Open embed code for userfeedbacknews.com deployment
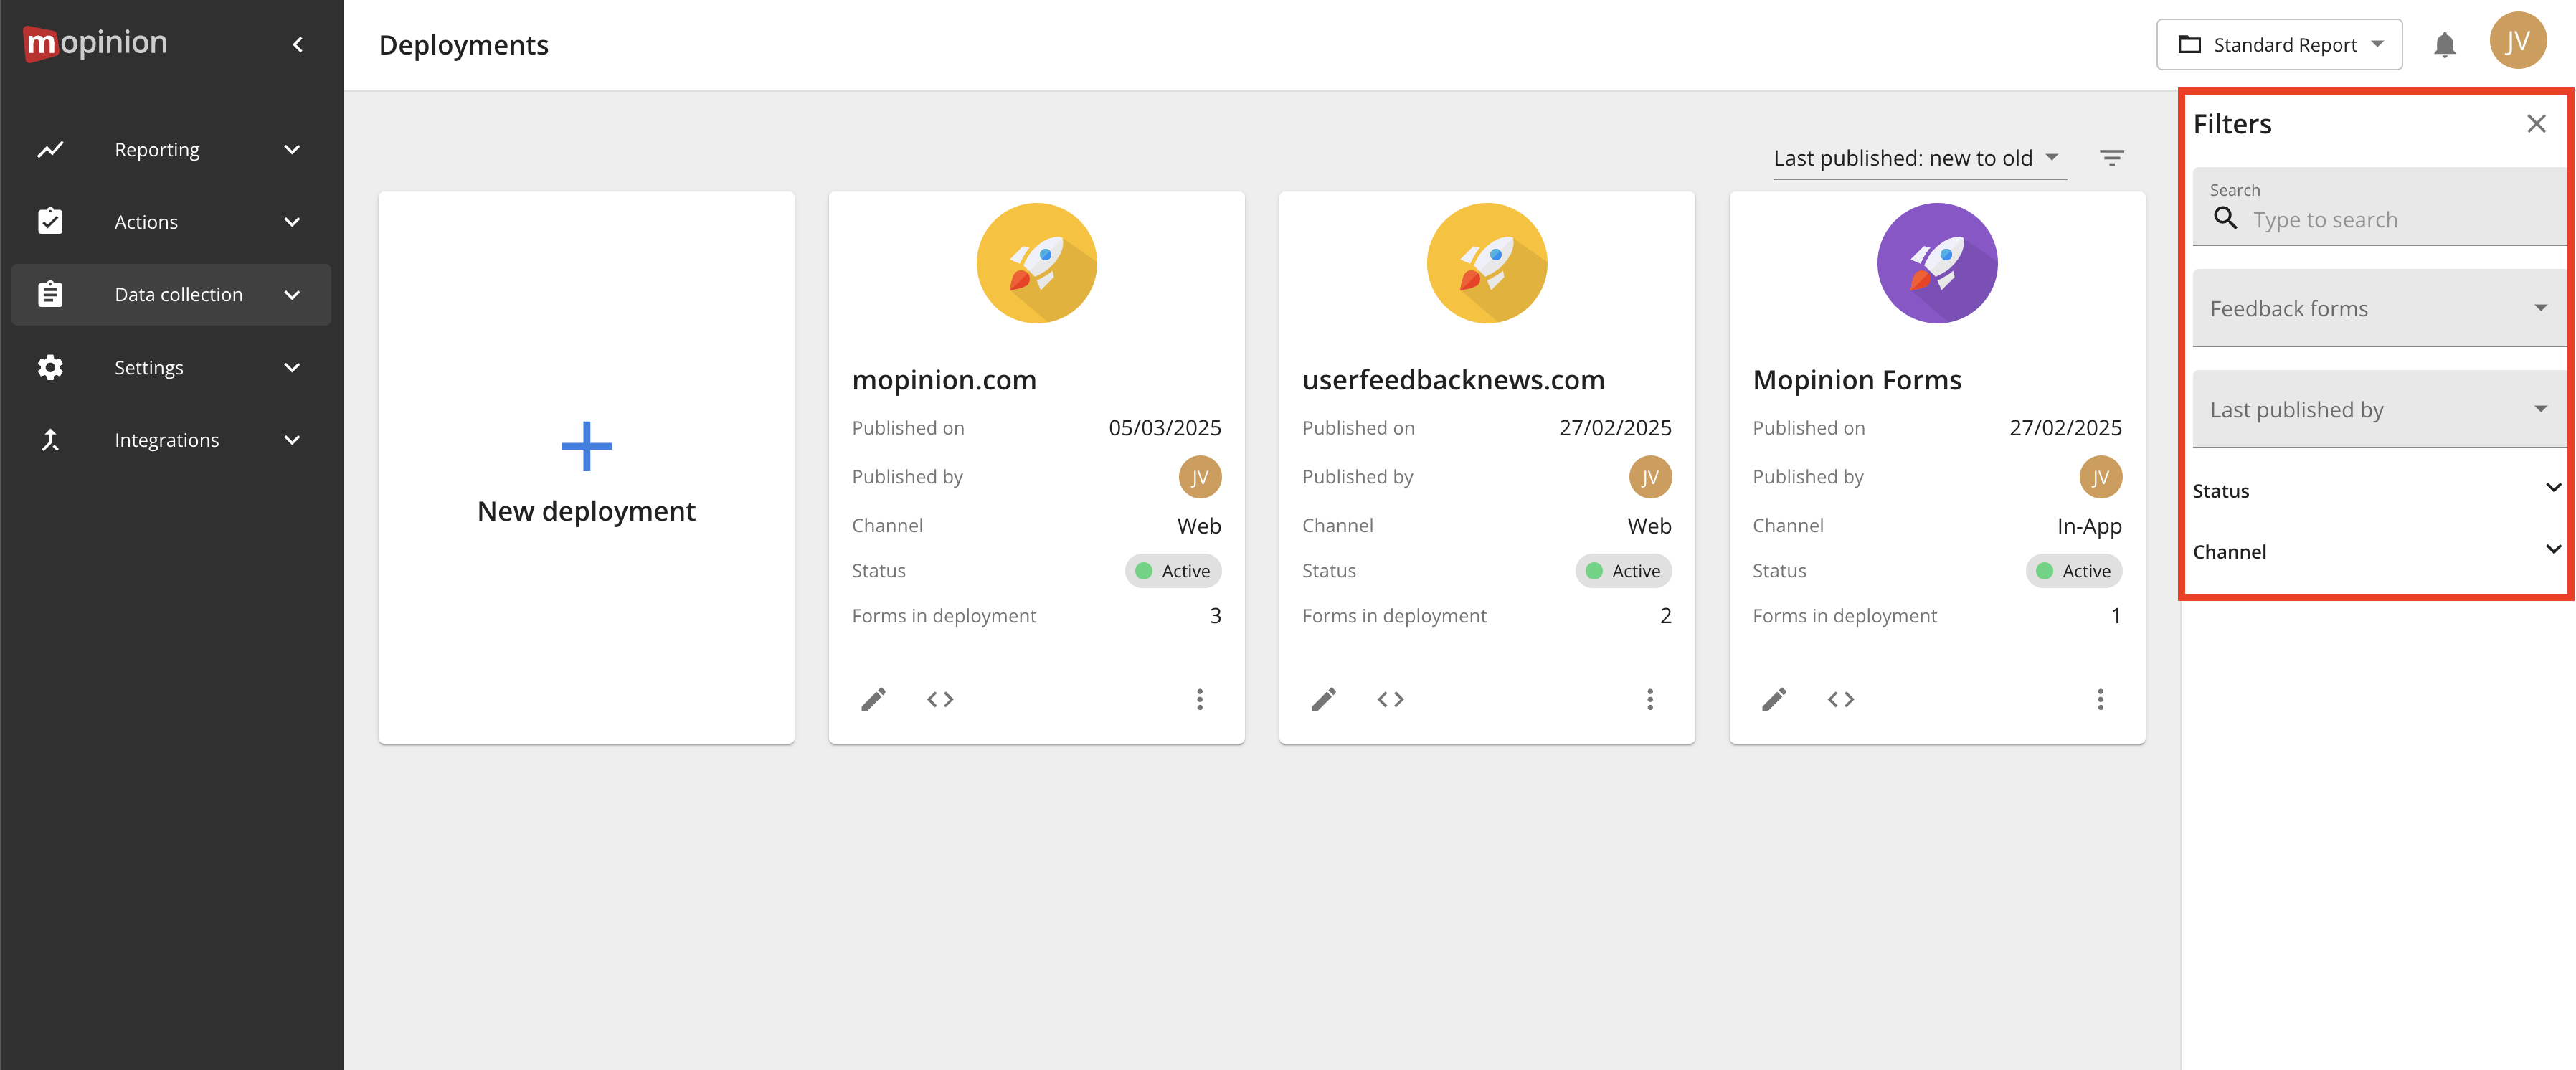The width and height of the screenshot is (2576, 1070). pyautogui.click(x=1389, y=699)
